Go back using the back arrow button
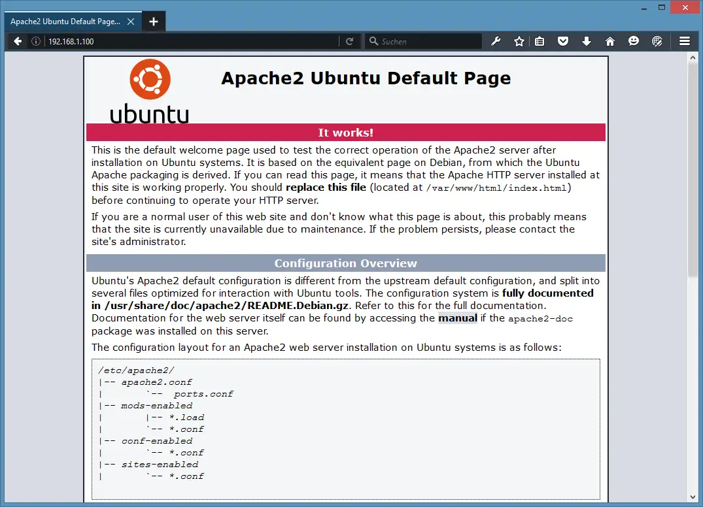Image resolution: width=703 pixels, height=507 pixels. point(18,42)
